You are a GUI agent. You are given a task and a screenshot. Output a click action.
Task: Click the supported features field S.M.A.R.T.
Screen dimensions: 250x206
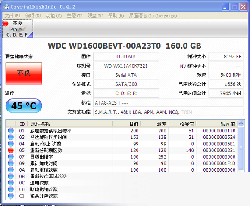[168, 112]
